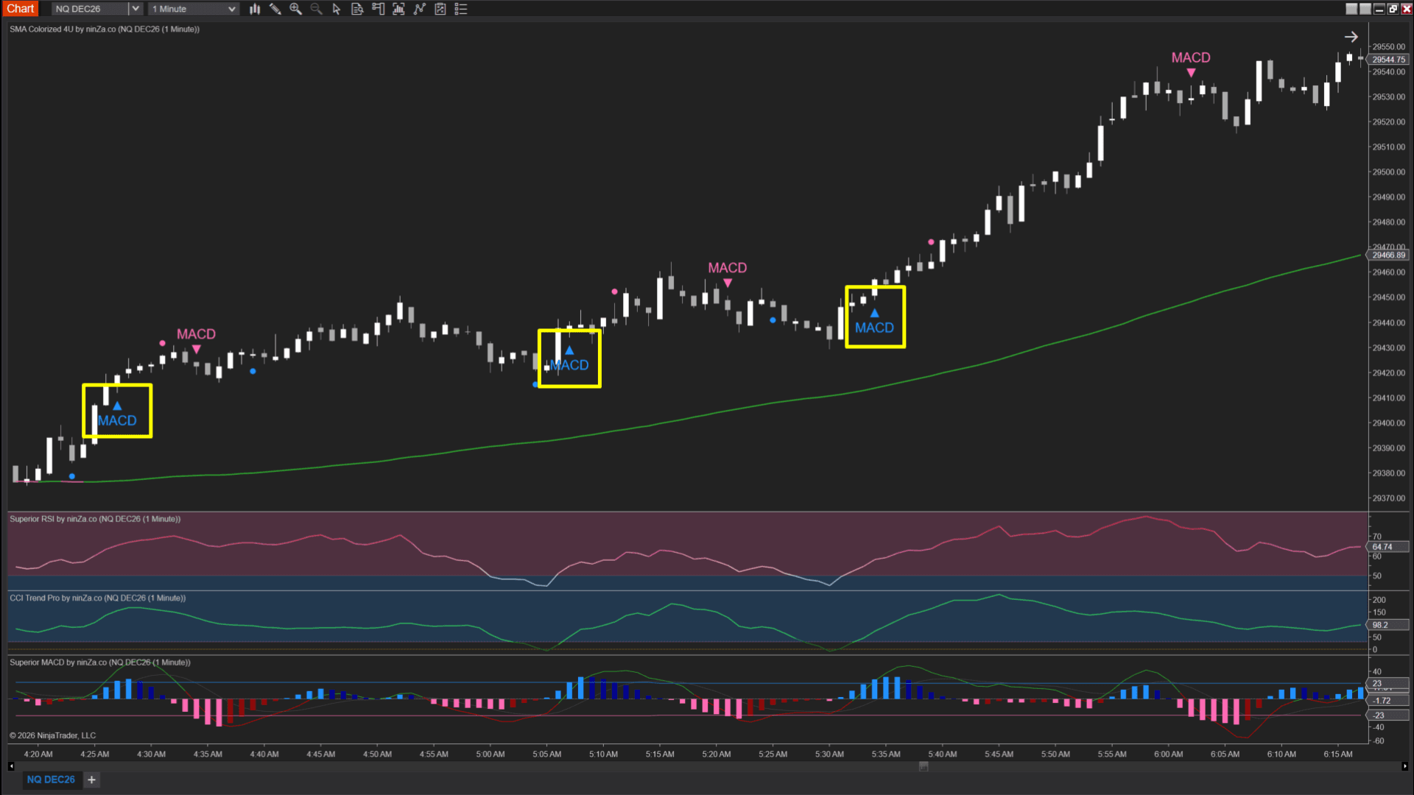1414x795 pixels.
Task: Choose the cursor pointer tool
Action: point(337,9)
